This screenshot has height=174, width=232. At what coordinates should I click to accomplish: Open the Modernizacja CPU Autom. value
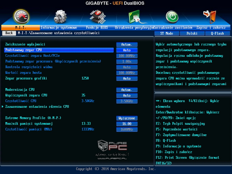tap(127, 90)
